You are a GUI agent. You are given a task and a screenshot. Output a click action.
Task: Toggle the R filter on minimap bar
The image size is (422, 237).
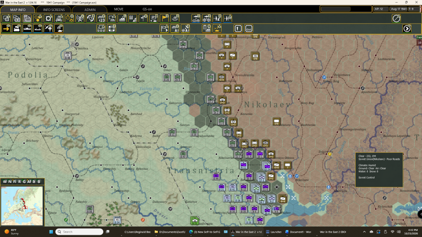point(20,181)
